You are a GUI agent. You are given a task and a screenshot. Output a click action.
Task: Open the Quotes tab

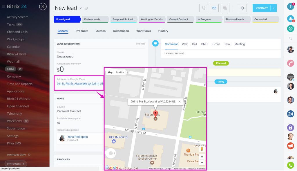click(100, 31)
